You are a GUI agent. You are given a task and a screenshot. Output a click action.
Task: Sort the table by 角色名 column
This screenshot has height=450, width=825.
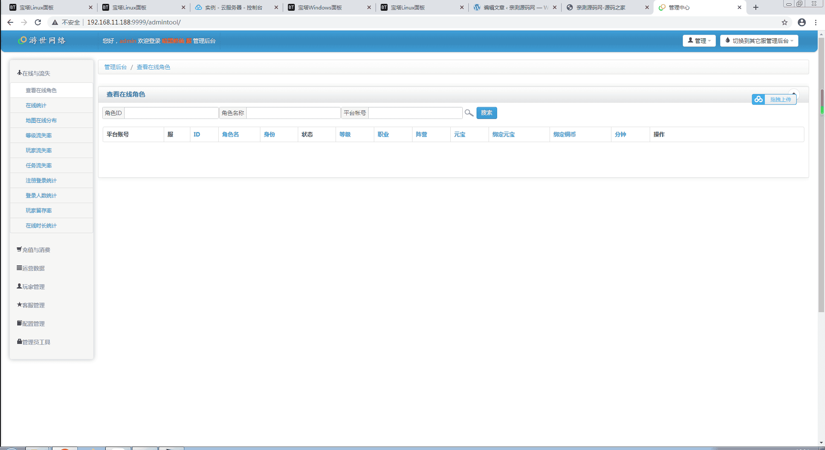coord(230,134)
